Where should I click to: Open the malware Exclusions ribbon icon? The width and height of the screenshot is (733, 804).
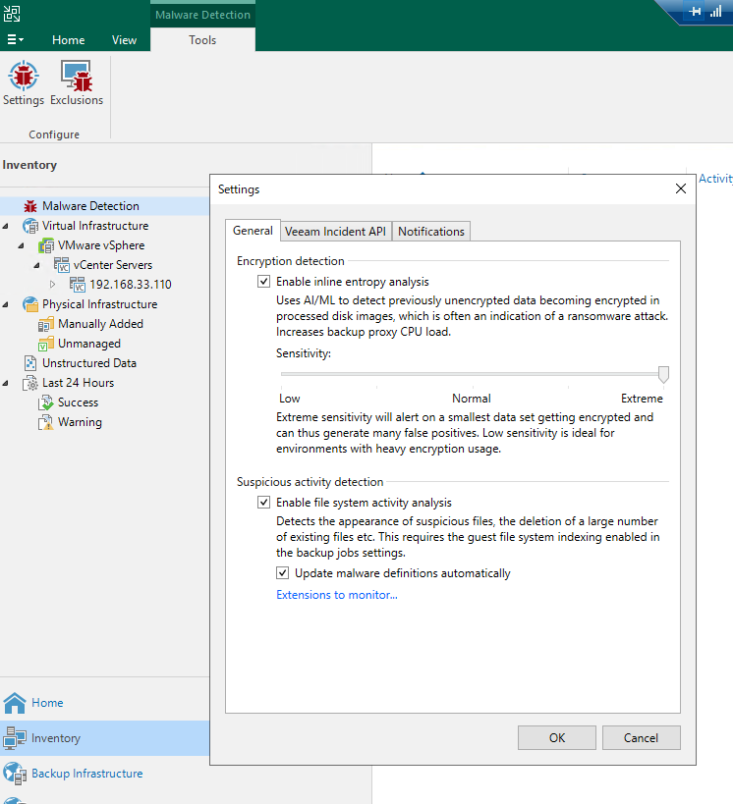[x=77, y=83]
